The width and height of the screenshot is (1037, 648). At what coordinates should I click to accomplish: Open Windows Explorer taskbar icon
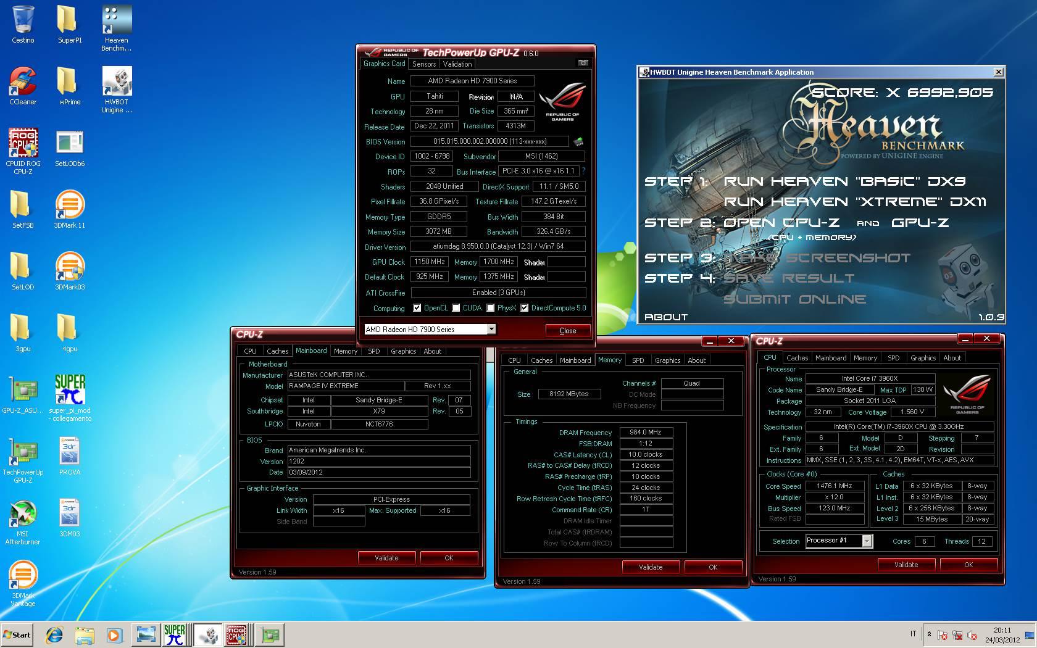(x=85, y=634)
